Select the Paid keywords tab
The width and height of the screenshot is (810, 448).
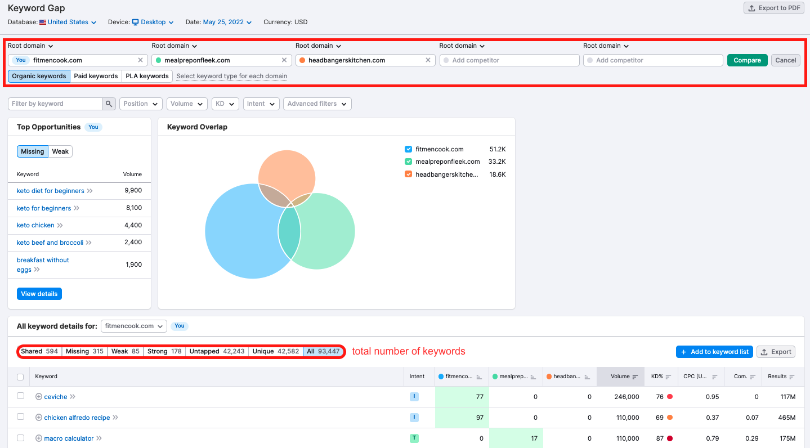[96, 76]
